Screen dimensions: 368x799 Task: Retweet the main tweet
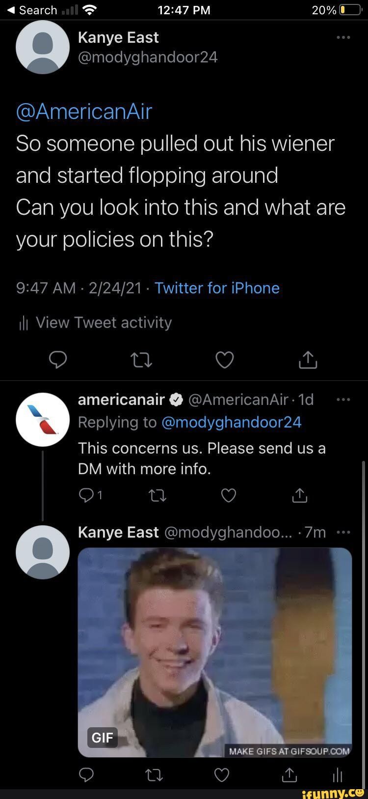click(x=141, y=361)
